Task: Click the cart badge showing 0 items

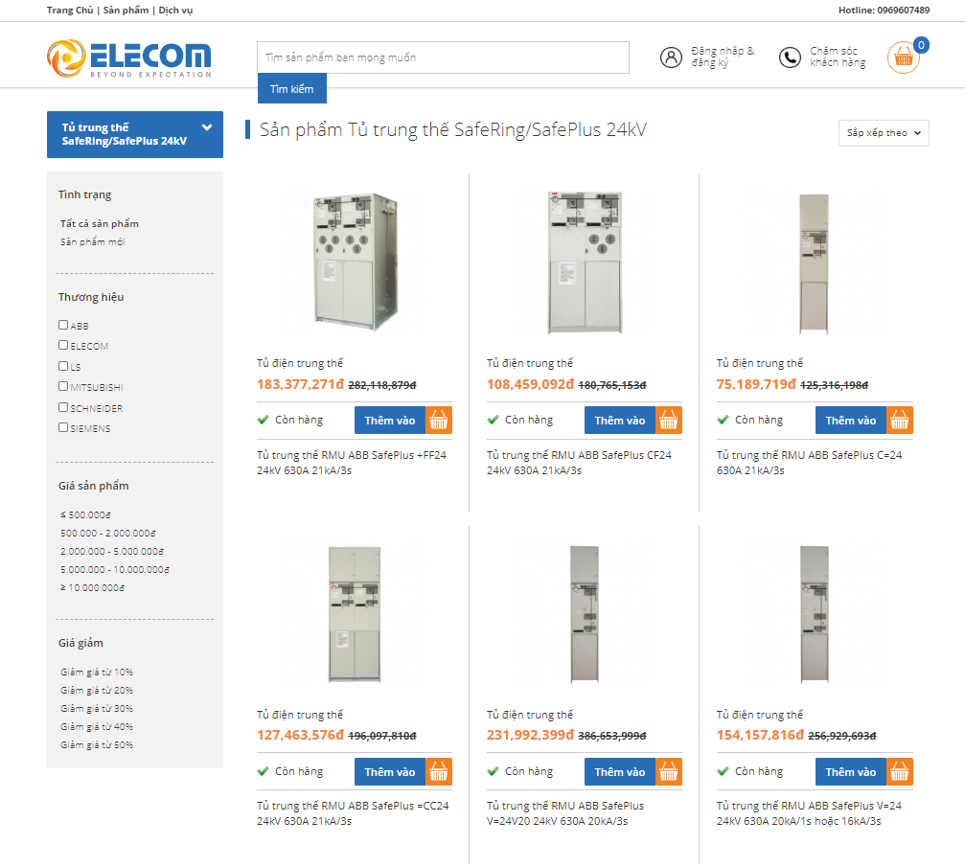Action: click(x=922, y=43)
